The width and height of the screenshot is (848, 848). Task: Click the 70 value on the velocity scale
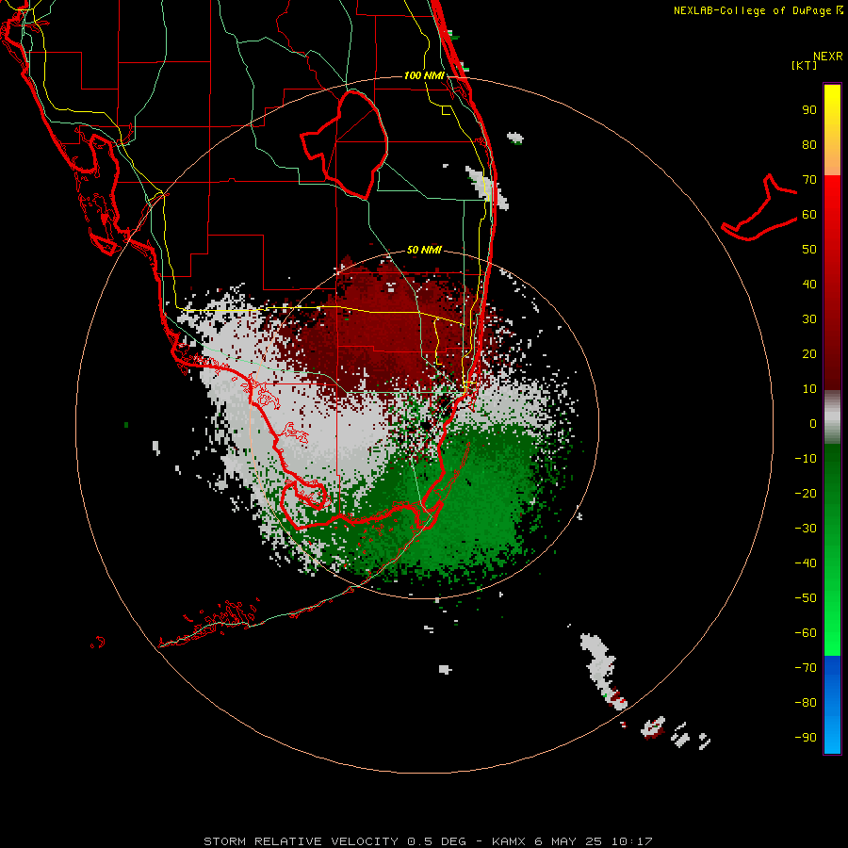[x=809, y=180]
